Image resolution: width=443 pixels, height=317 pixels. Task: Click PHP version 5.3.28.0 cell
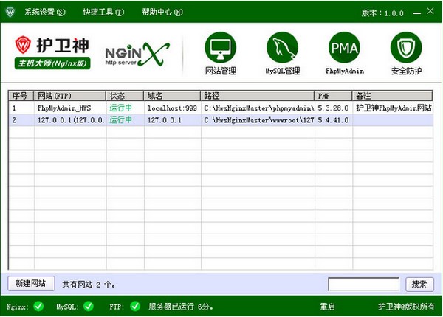click(x=333, y=108)
